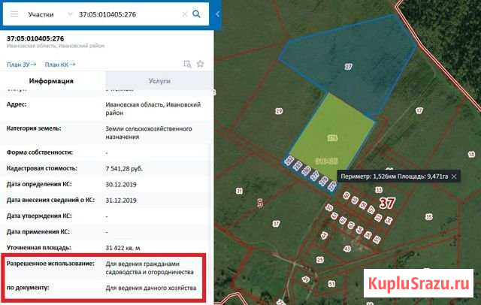The image size is (481, 305).
Task: Close the perimeter and area tooltip
Action: pyautogui.click(x=454, y=177)
